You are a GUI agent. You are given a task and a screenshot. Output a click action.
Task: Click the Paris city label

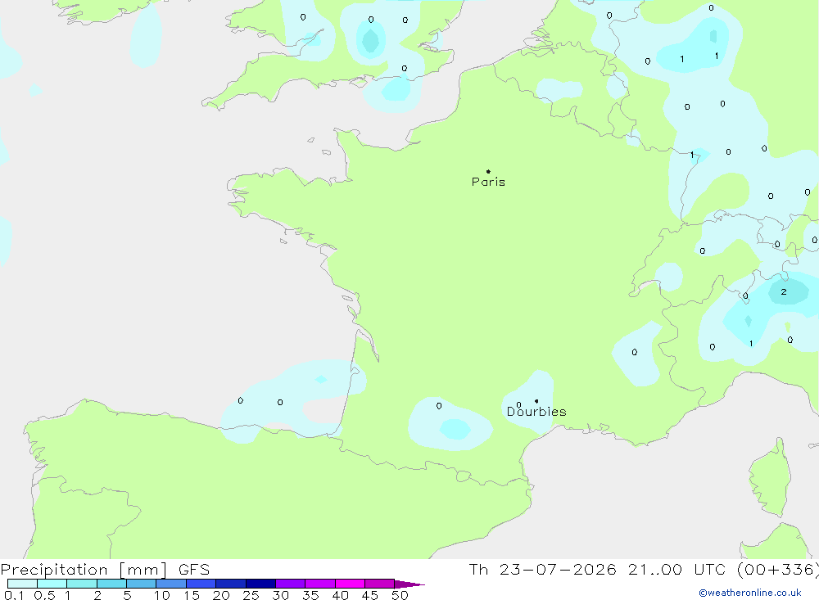[x=488, y=182]
